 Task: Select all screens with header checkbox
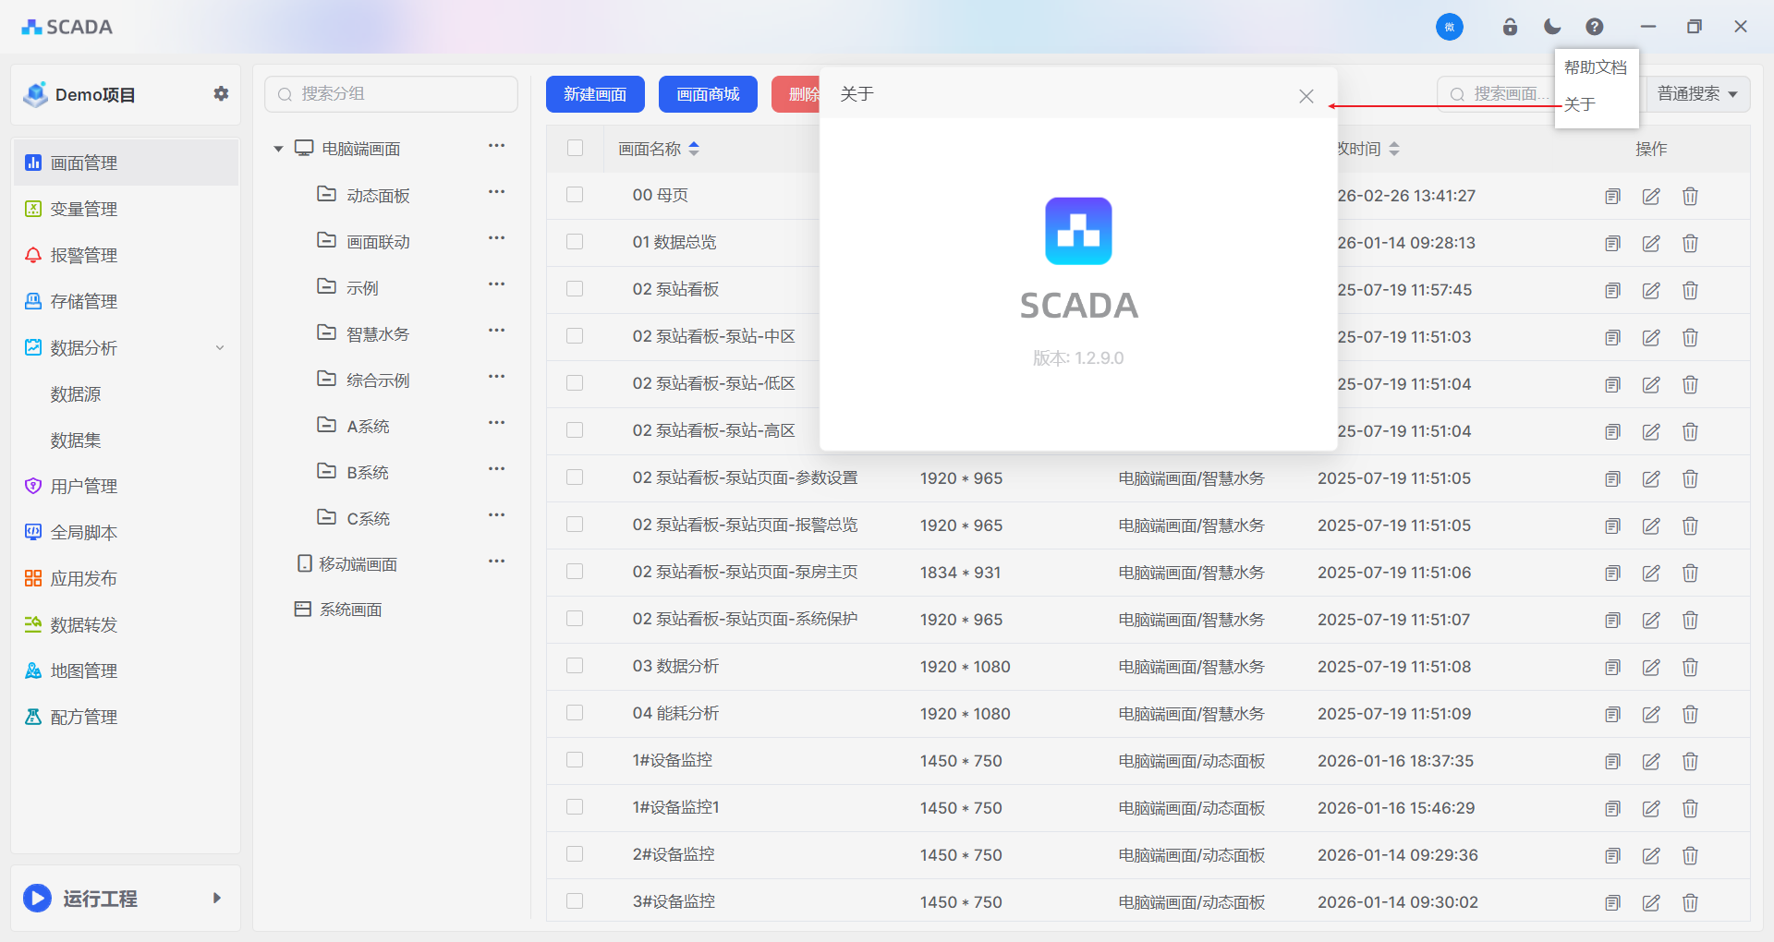pyautogui.click(x=575, y=148)
